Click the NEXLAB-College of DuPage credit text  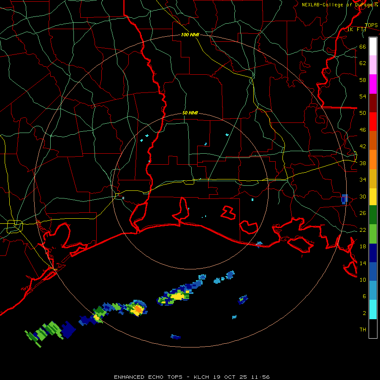point(340,5)
